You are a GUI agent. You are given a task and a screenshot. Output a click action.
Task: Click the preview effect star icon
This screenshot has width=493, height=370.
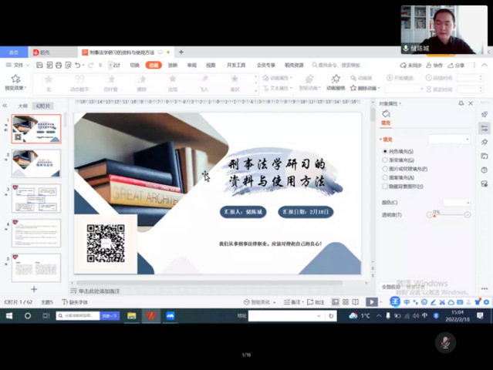click(x=15, y=79)
